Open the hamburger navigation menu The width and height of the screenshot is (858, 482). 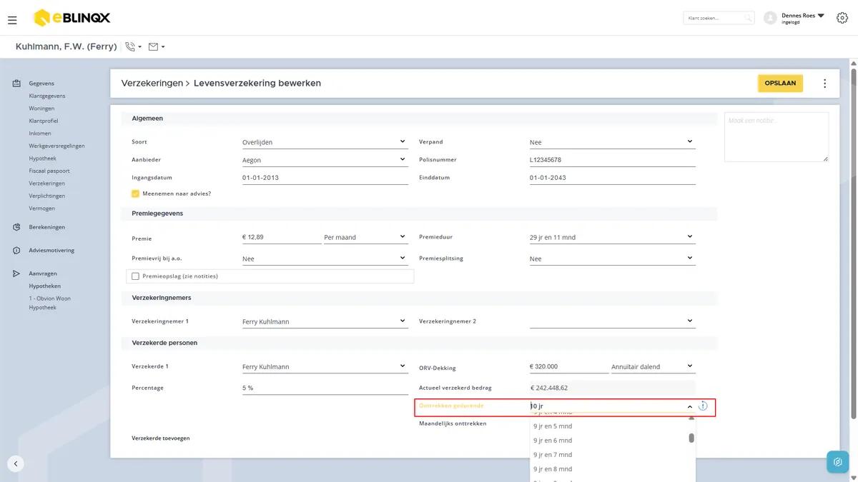tap(12, 20)
